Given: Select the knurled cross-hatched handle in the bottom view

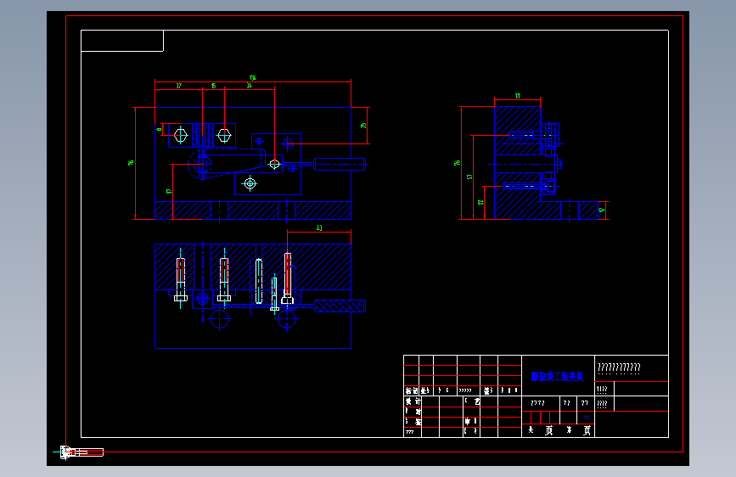Looking at the screenshot, I should click(340, 306).
